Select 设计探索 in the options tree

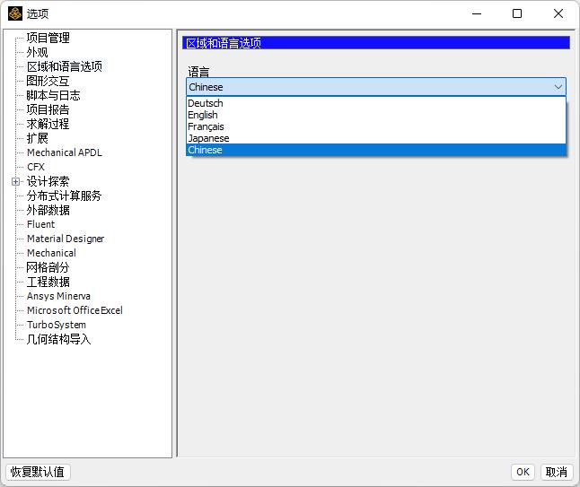tap(48, 181)
